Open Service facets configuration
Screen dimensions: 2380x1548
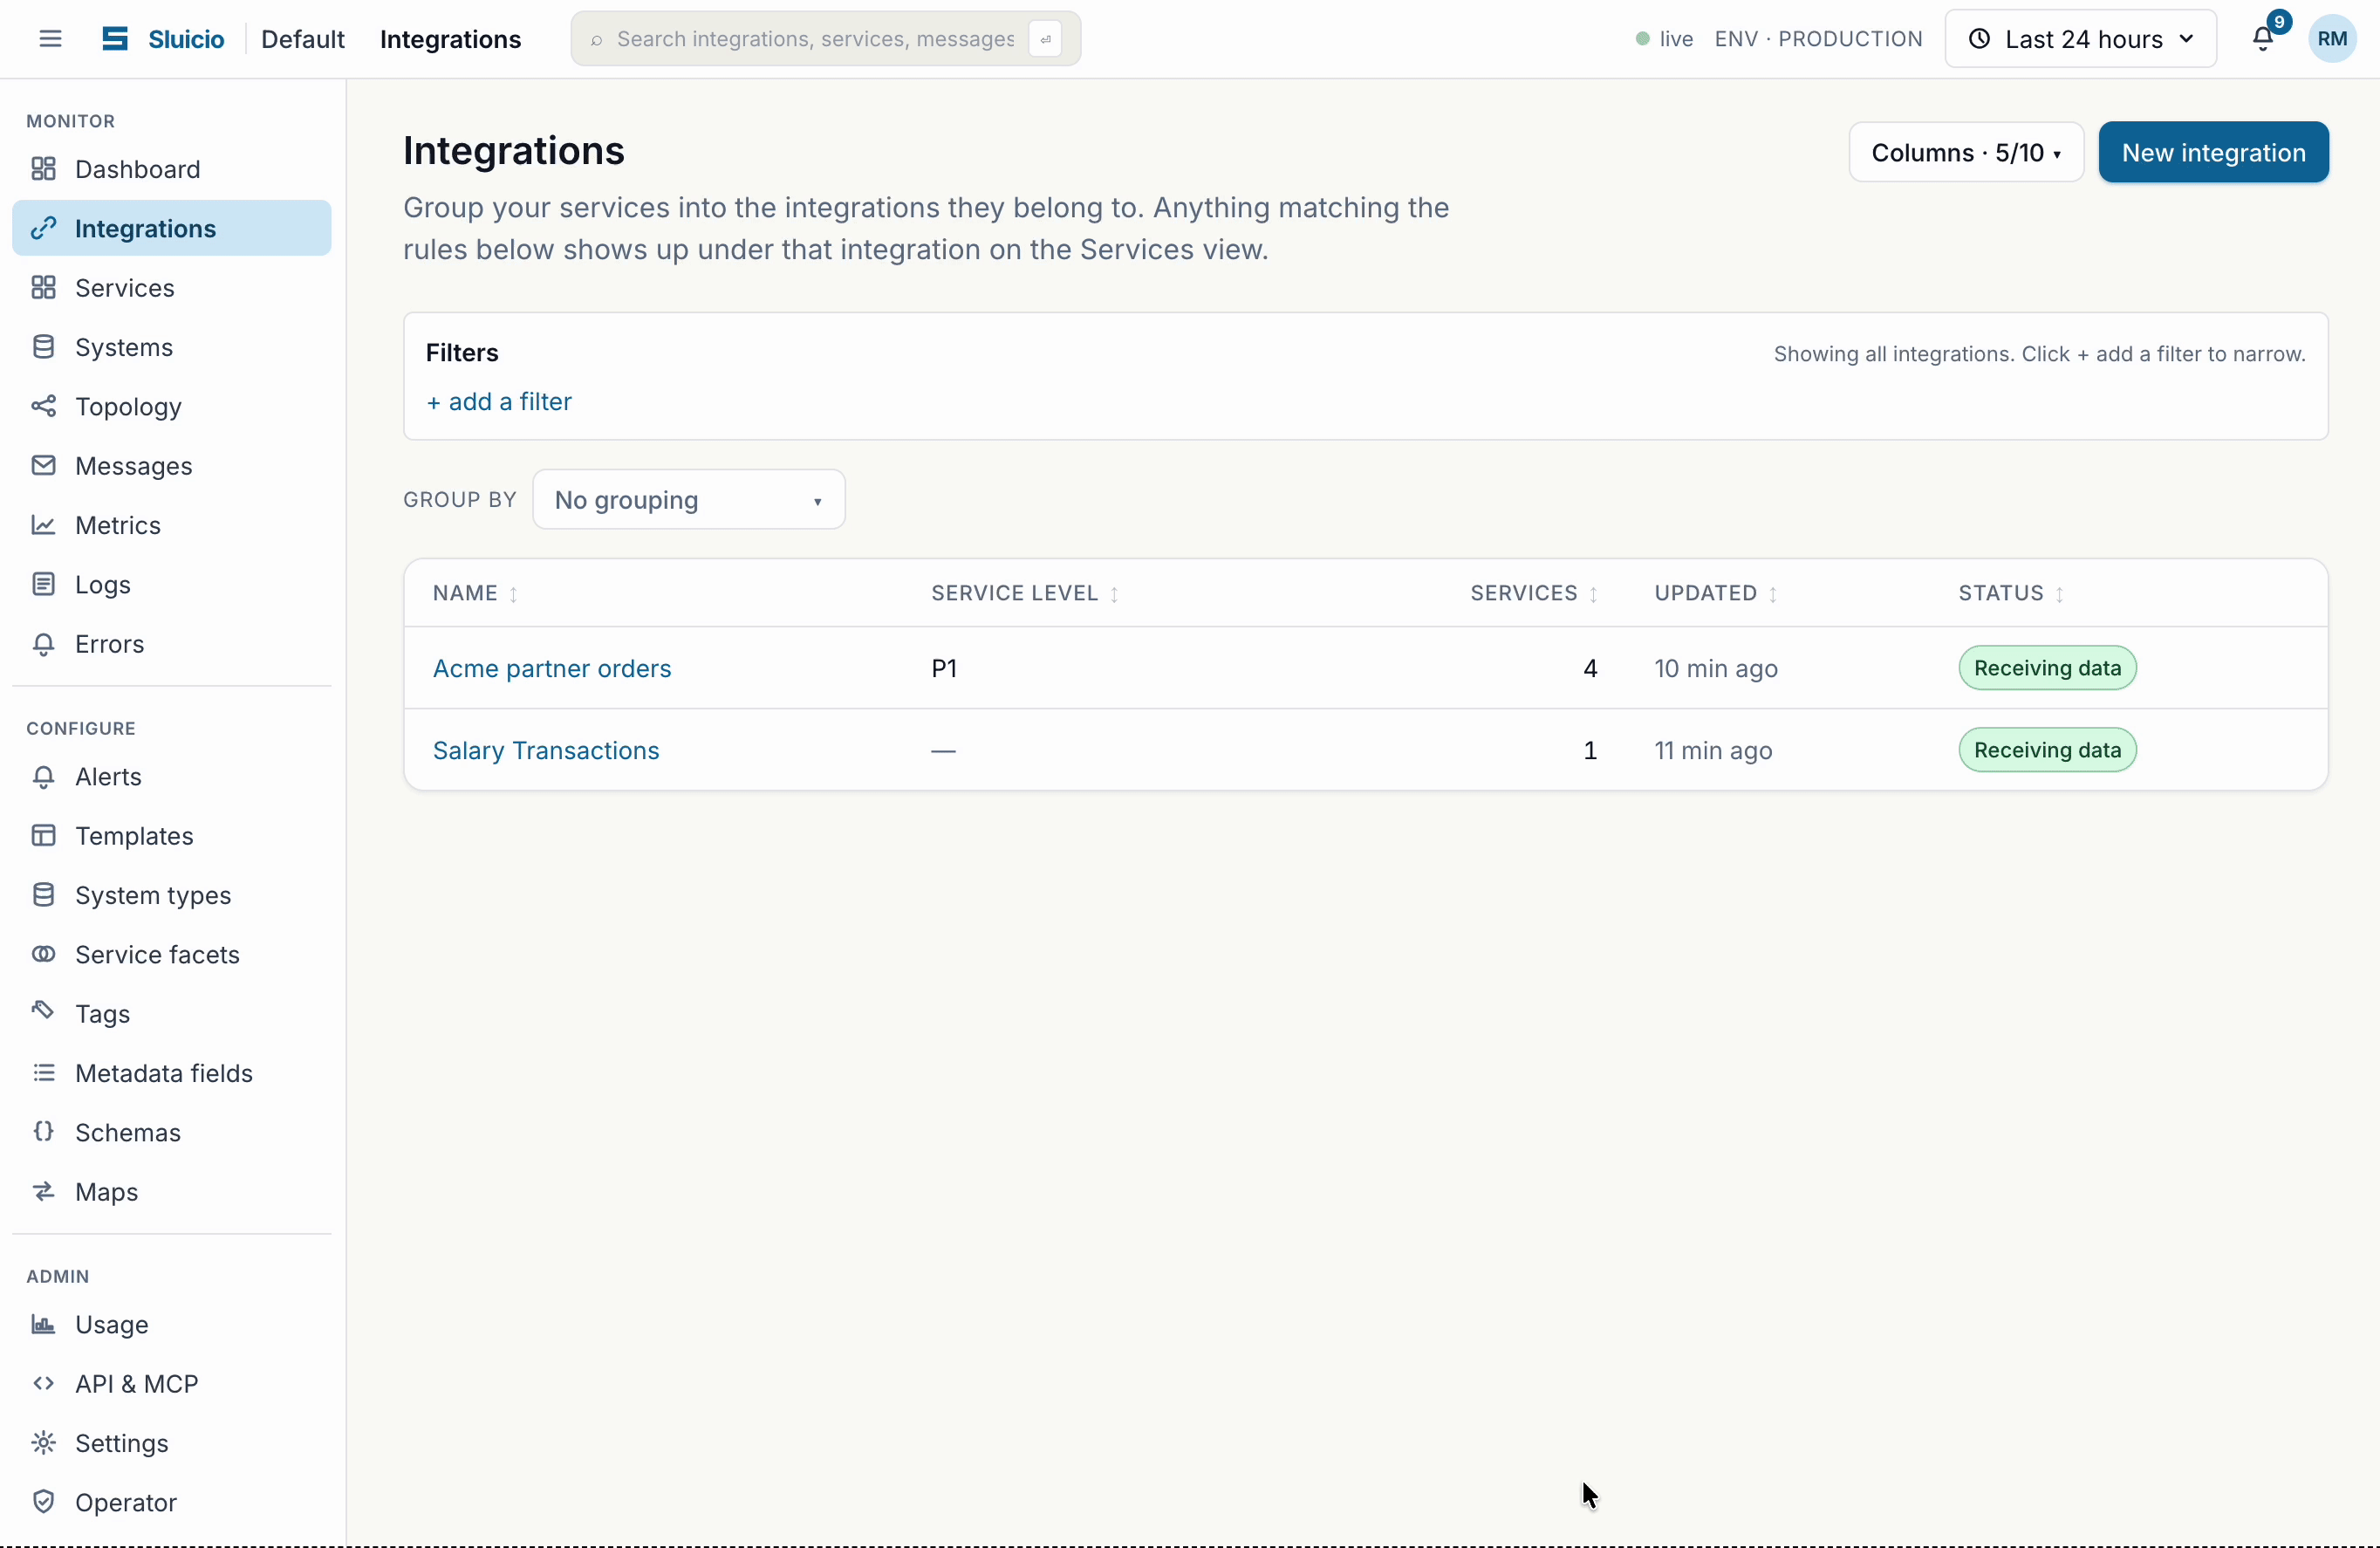click(172, 954)
